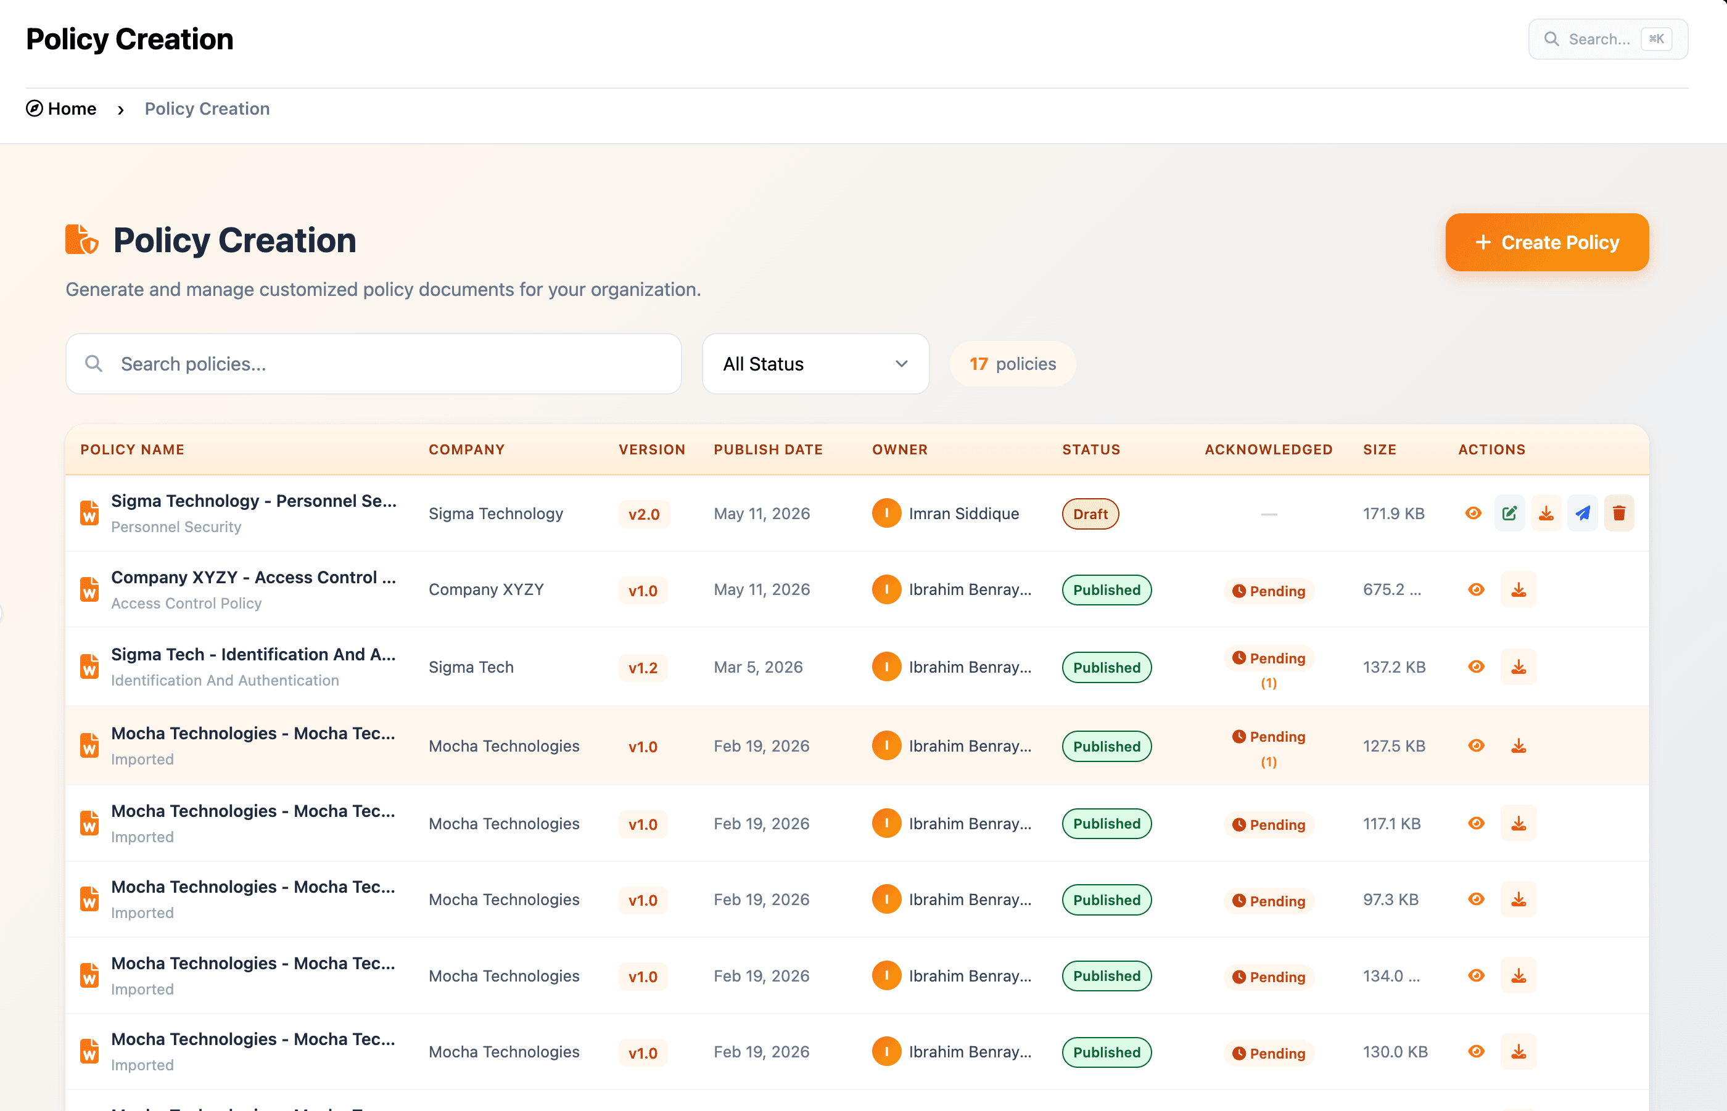
Task: Click the Size column header
Action: pos(1379,449)
